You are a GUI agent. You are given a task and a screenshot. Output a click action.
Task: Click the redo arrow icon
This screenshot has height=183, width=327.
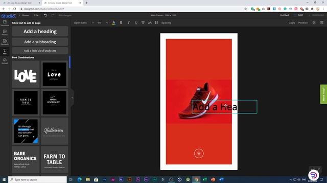[x=53, y=15]
